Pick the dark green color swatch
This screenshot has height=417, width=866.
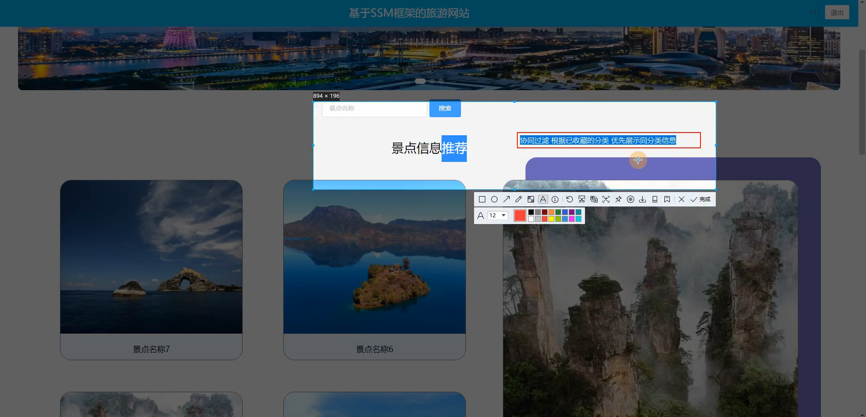558,212
